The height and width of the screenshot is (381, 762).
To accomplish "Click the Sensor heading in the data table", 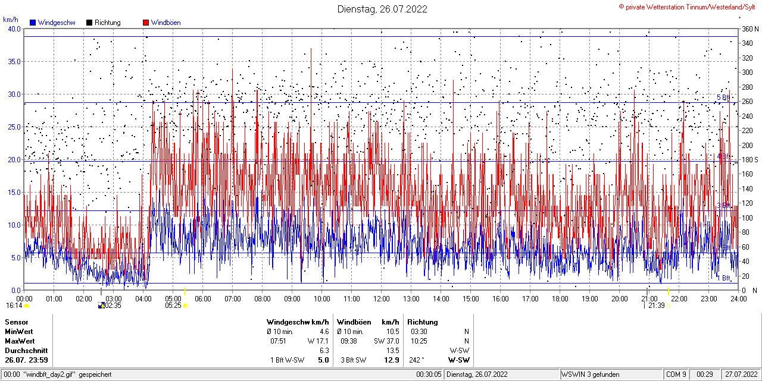I will (x=17, y=322).
